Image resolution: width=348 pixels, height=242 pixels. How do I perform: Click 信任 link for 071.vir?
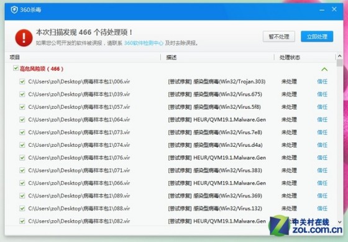(323, 170)
